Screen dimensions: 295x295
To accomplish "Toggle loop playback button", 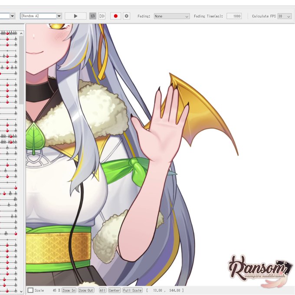I will [x=92, y=16].
